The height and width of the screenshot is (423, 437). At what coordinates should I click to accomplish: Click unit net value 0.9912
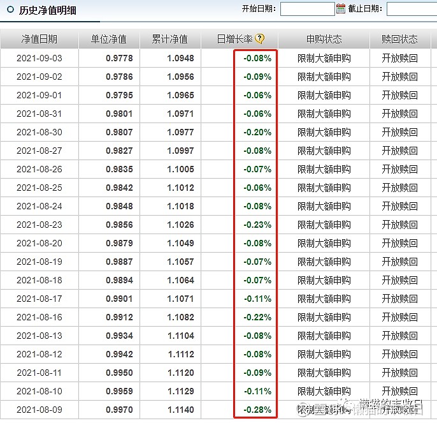pyautogui.click(x=119, y=317)
